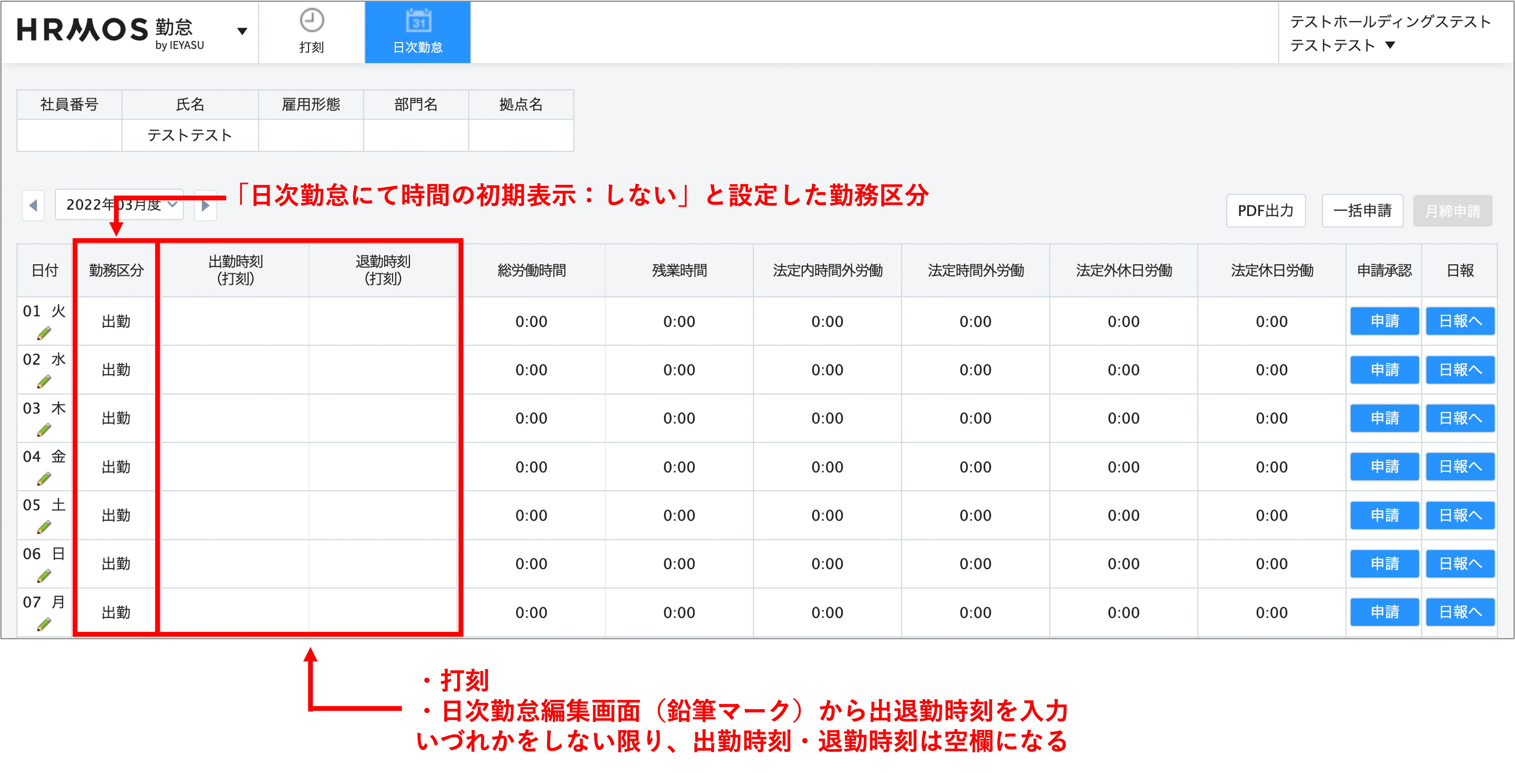The height and width of the screenshot is (773, 1515).
Task: Click the 月締申請 button
Action: [1453, 211]
